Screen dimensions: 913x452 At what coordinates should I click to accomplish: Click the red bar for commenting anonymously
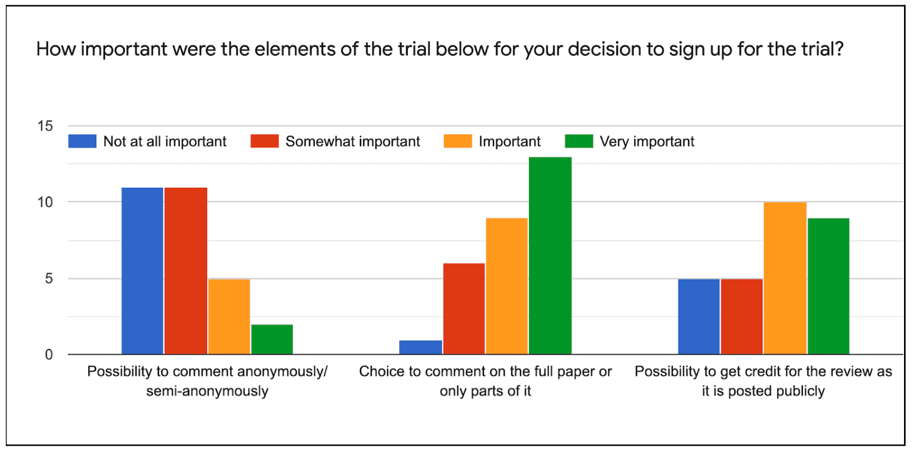186,271
